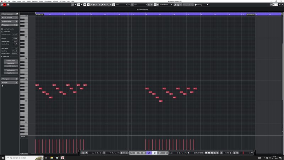
Task: Click the taskbar search box
Action: click(x=24, y=158)
